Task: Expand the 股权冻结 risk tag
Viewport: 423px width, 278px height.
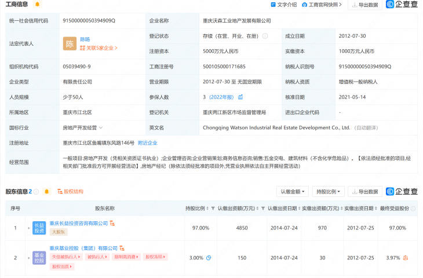Action: pyautogui.click(x=155, y=257)
